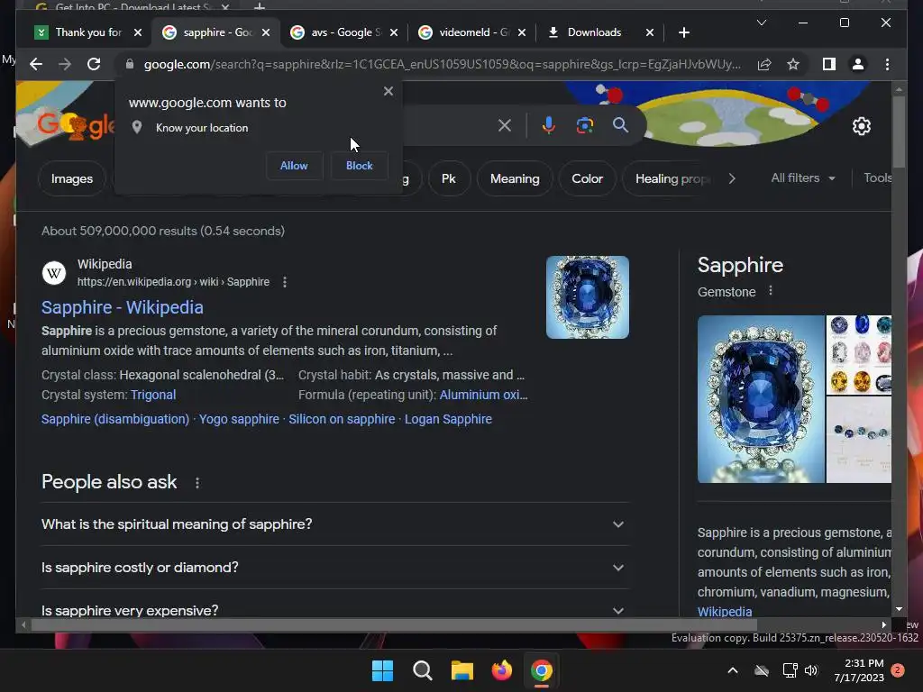Open the colored gemstones grid image

coord(859,355)
